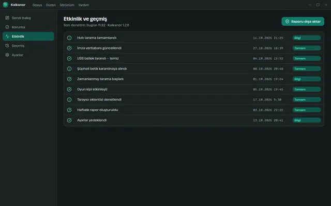Screen dimensions: 331x206
Task: Click check icon for USB bellek tarandı
Action: [69, 58]
